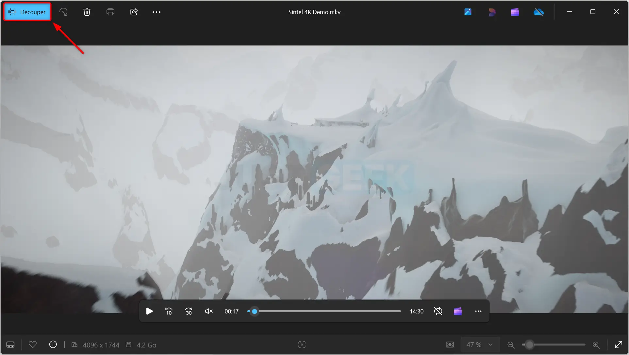Screen dimensions: 629x355
Task: Click the center scan frame icon
Action: click(302, 345)
